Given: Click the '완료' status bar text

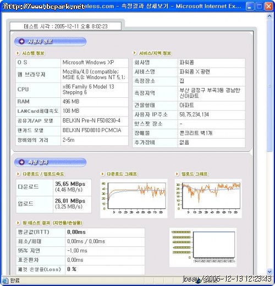Looking at the screenshot, I should point(15,280).
